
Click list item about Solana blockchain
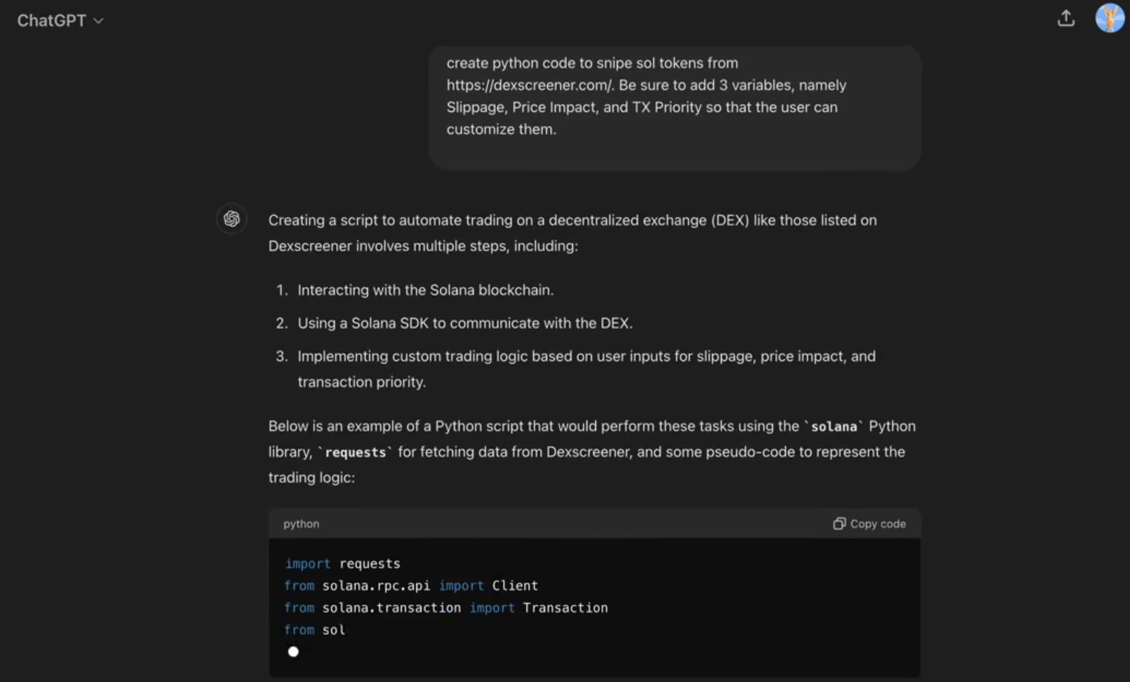(x=425, y=290)
